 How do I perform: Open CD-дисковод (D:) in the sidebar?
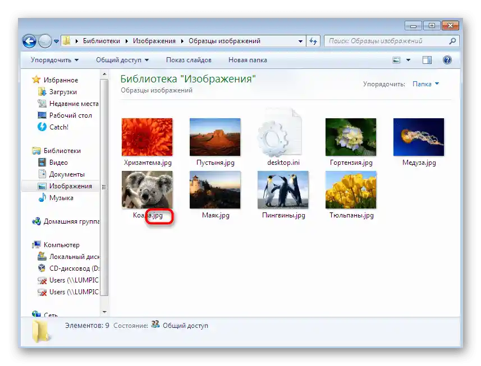coord(74,268)
